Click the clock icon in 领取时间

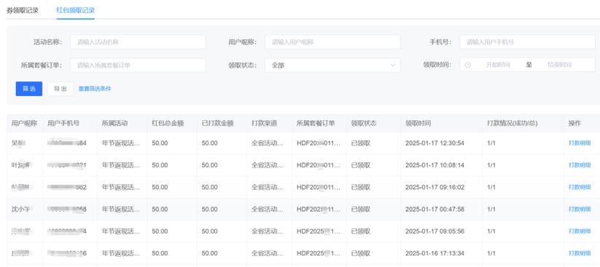467,65
